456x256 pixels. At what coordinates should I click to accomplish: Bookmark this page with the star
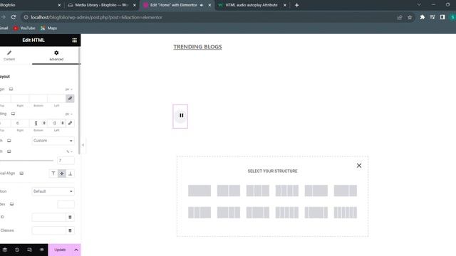[x=410, y=17]
